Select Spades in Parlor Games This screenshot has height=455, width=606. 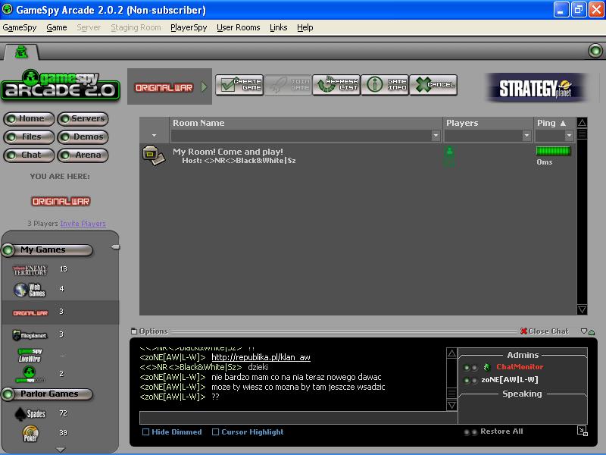pyautogui.click(x=30, y=413)
